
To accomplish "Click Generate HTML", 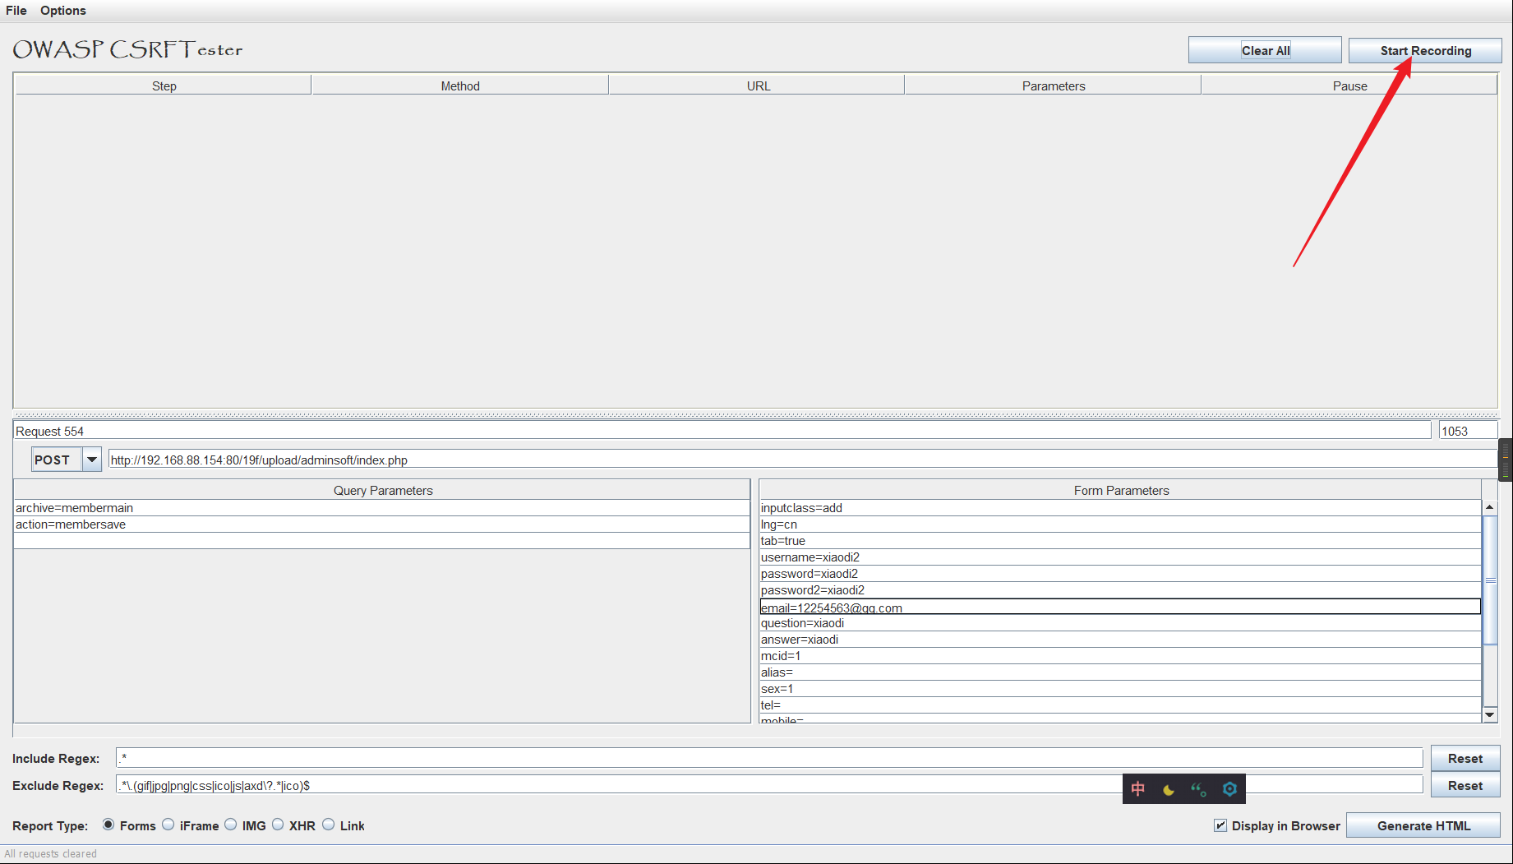I will click(1423, 825).
